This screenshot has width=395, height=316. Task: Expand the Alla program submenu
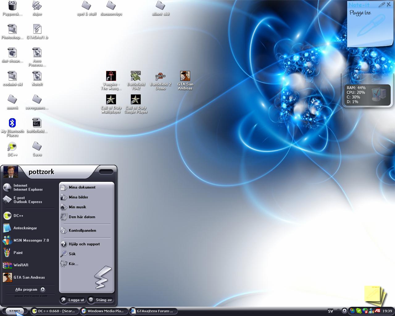click(30, 289)
